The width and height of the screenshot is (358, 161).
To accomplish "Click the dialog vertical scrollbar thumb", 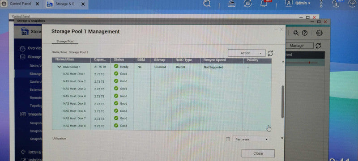I will [282, 102].
